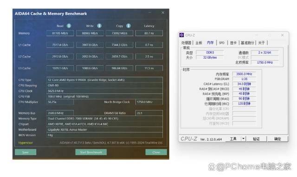Click the Close button in AIDA64
Image resolution: width=297 pixels, height=177 pixels.
(x=156, y=152)
